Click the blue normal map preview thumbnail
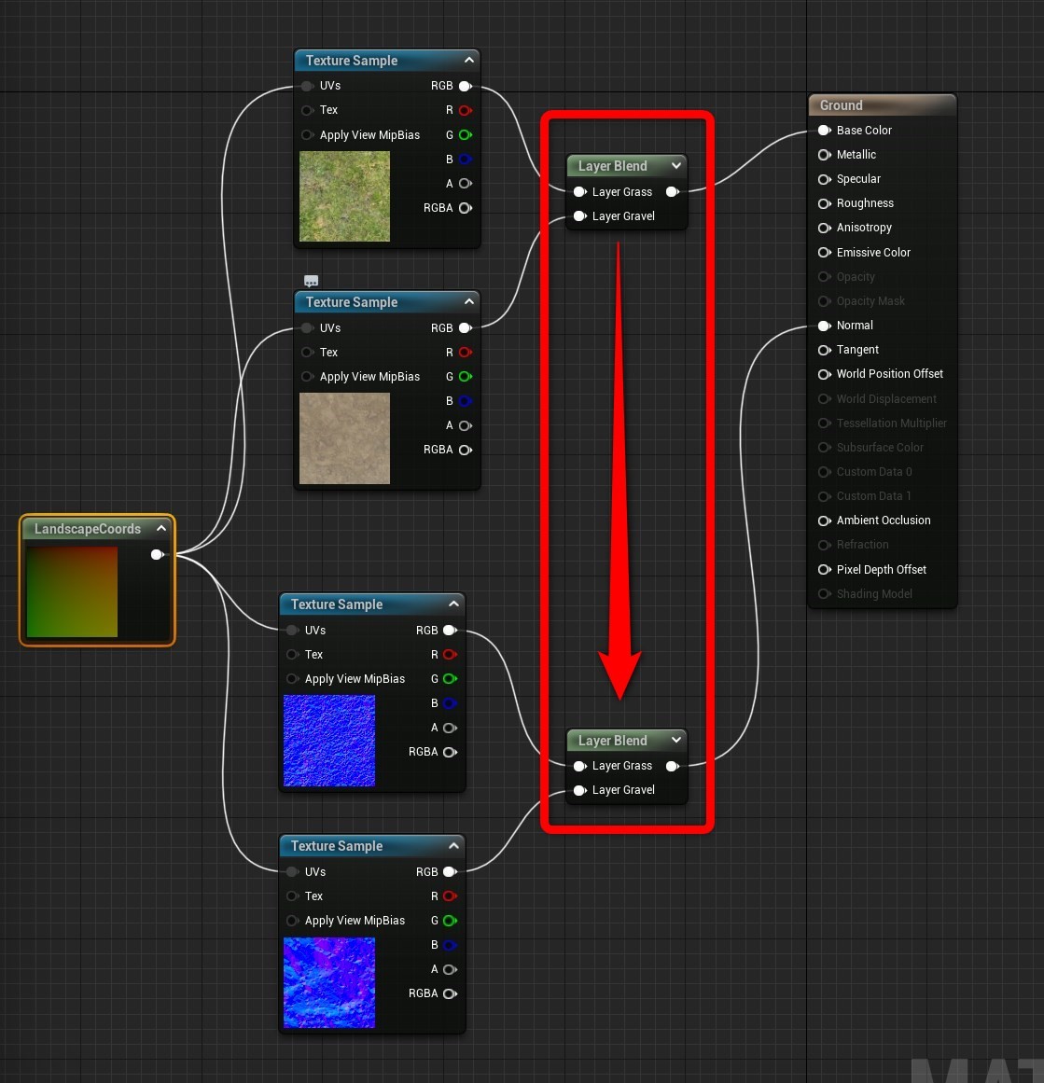Image resolution: width=1044 pixels, height=1083 pixels. pyautogui.click(x=328, y=740)
